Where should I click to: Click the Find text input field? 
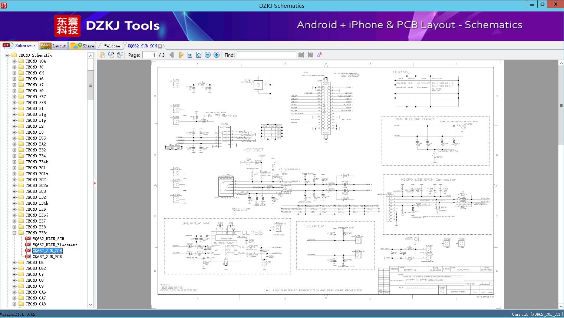pos(266,55)
